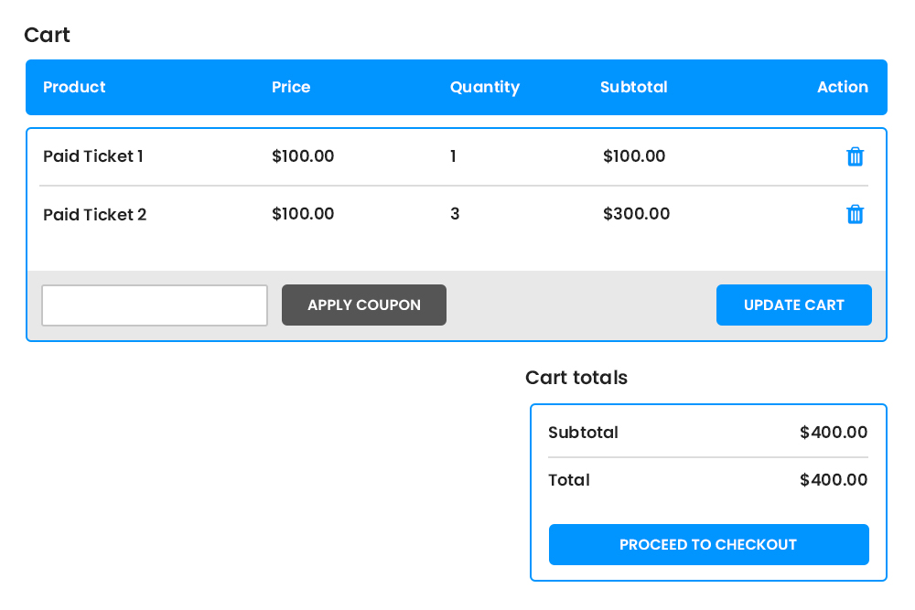Click the quantity value for Paid Ticket 2
This screenshot has height=610, width=915.
coord(455,215)
